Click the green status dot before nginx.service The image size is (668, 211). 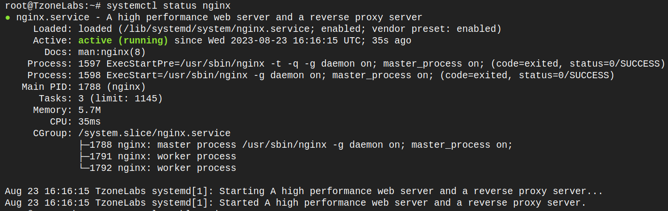8,18
